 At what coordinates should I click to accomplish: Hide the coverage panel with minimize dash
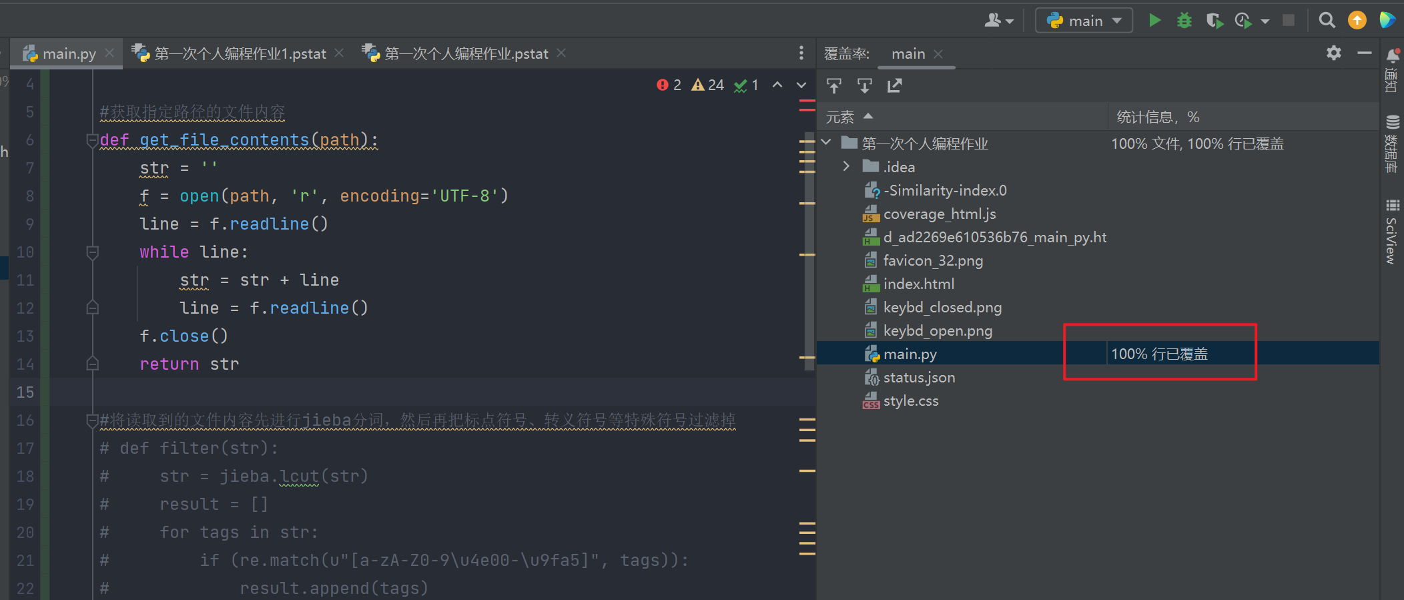pos(1365,53)
